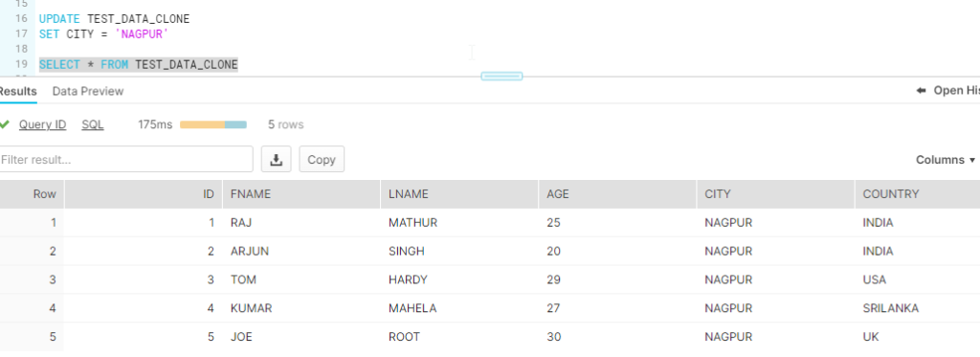The height and width of the screenshot is (357, 980).
Task: View the SQL link
Action: pos(93,124)
